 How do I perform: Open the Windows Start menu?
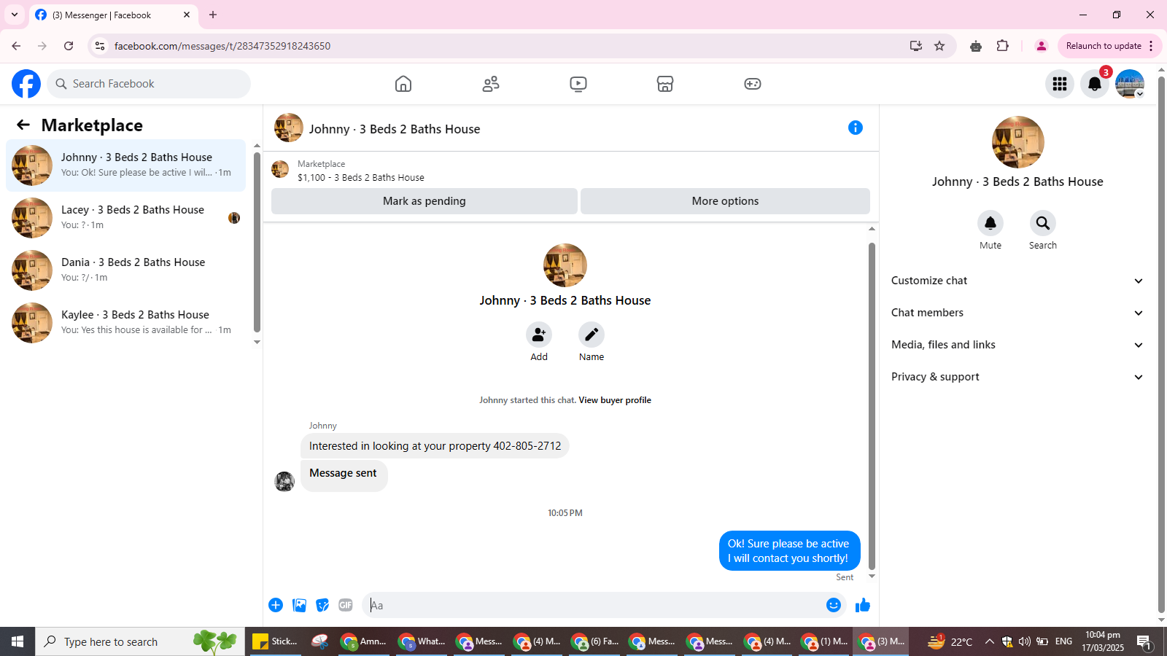click(18, 641)
